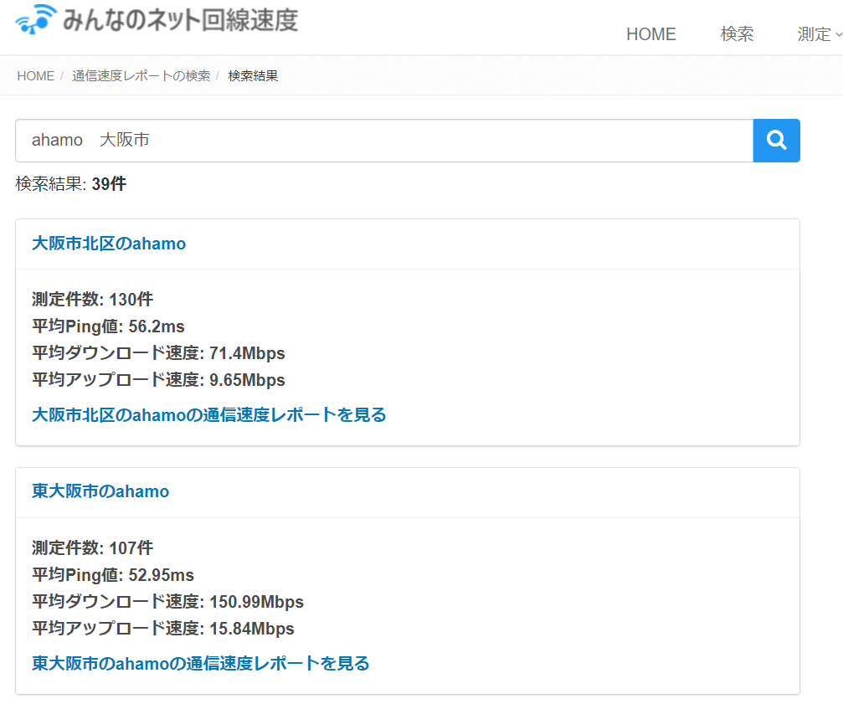Viewport: 843px width, 704px height.
Task: View 大阪市北区のahamoの通信速度レポートを見る
Action: 208,415
